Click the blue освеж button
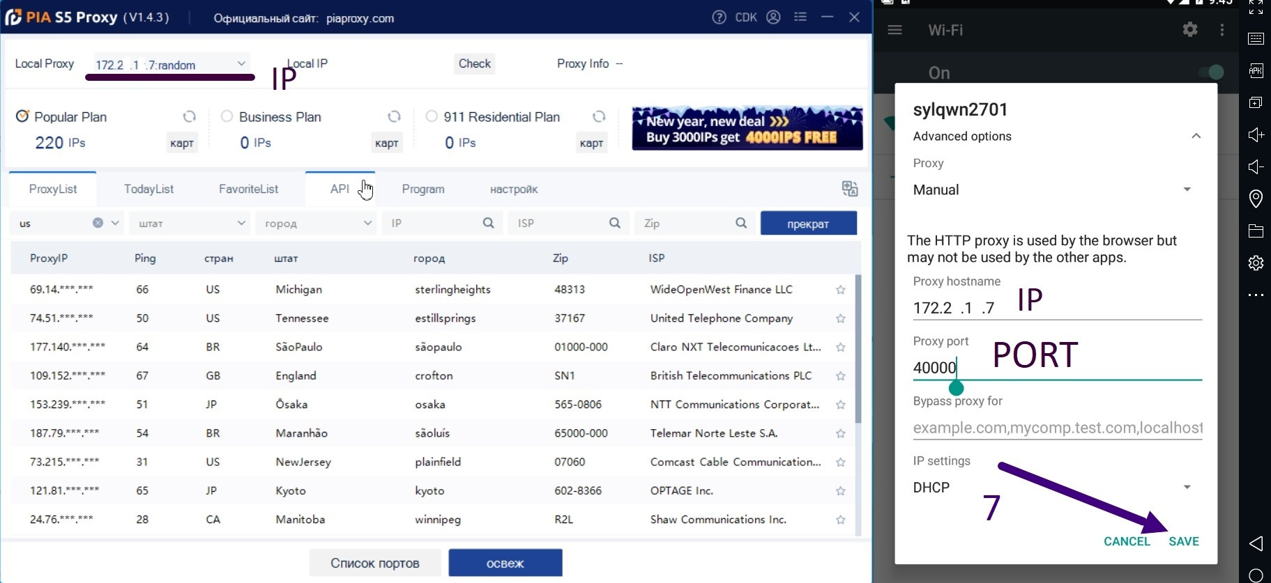 (505, 563)
